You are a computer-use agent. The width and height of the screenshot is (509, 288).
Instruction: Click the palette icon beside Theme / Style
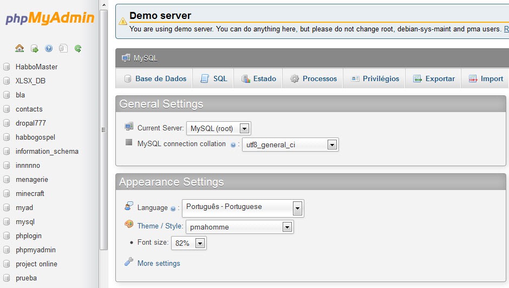pyautogui.click(x=129, y=224)
